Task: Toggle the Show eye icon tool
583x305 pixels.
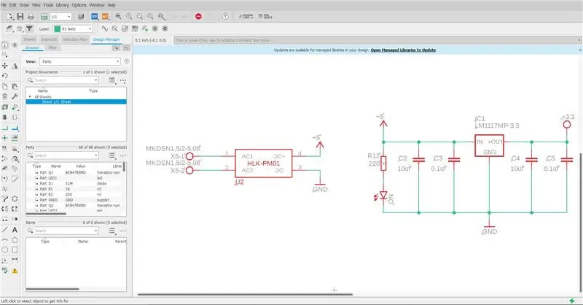Action: [x=15, y=45]
